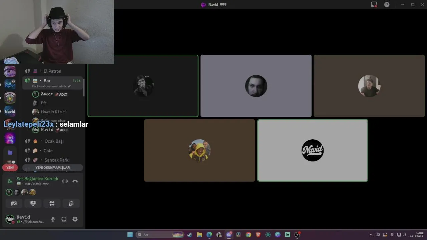Open the inbox icon in title bar
Screen dimensions: 427x240
pos(374,4)
